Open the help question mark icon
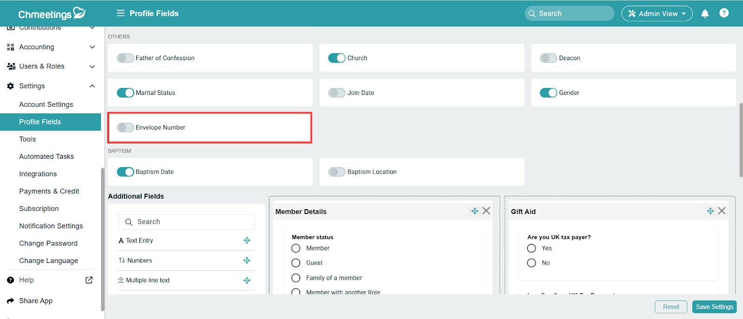 723,13
